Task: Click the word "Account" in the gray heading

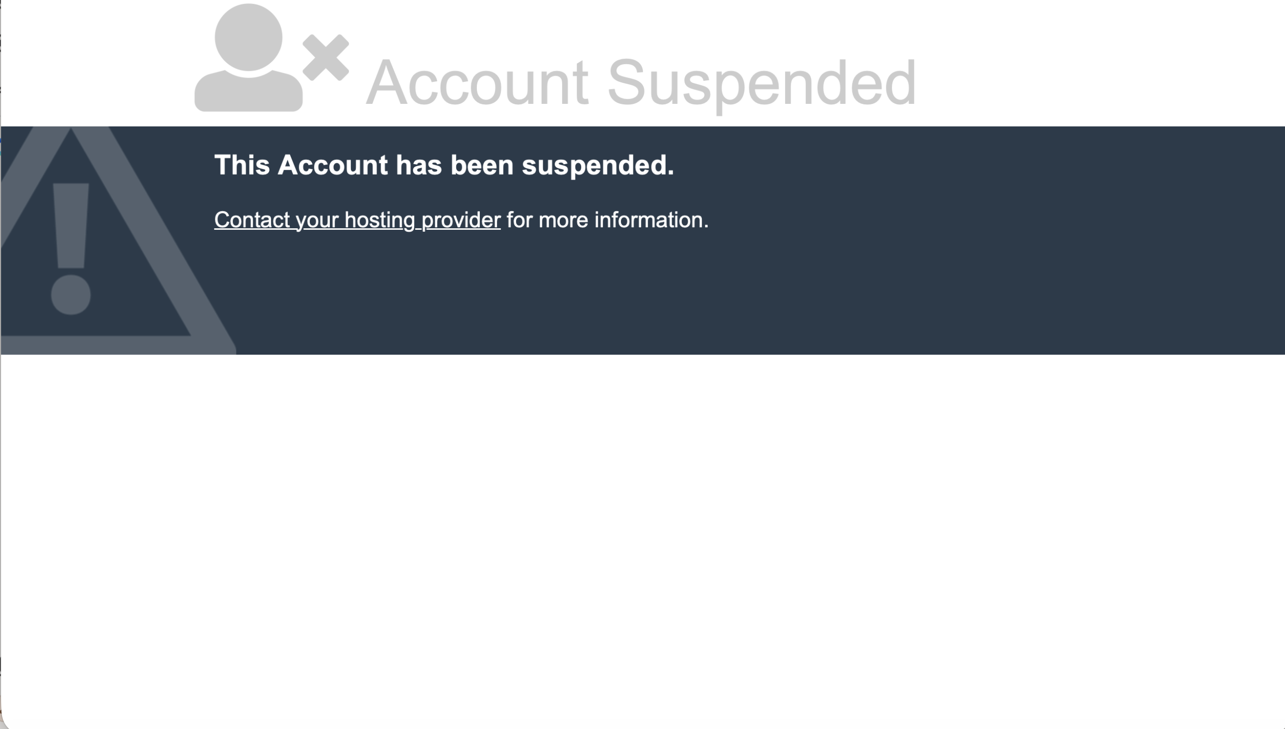Action: [x=477, y=83]
